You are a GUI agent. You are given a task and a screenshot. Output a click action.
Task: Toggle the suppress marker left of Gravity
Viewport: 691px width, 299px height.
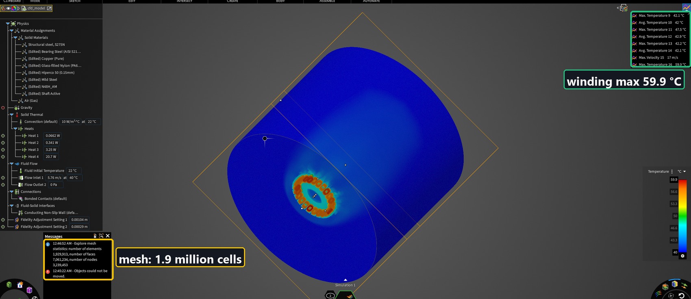(x=3, y=108)
